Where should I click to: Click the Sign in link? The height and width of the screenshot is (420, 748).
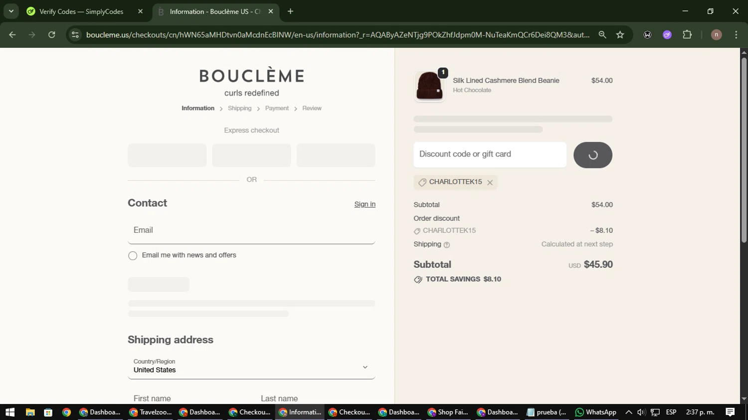click(x=365, y=204)
